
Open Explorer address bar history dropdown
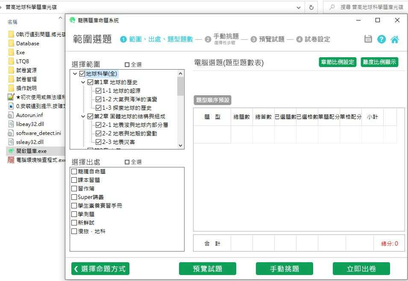pos(299,8)
